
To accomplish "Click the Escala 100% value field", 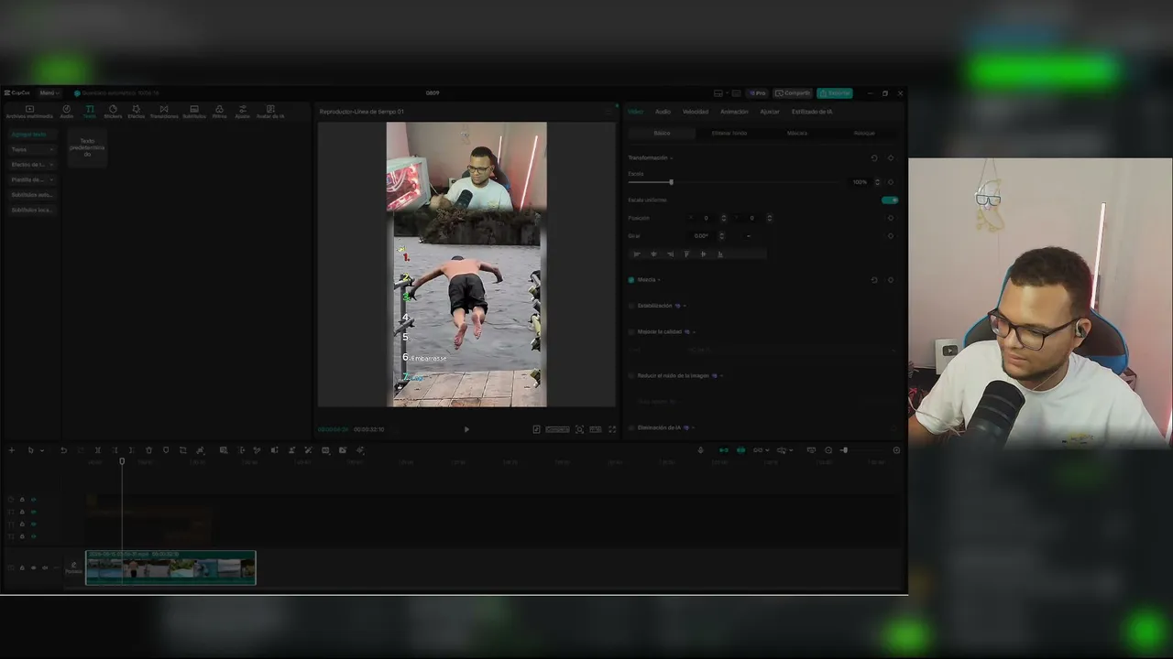I will (860, 182).
